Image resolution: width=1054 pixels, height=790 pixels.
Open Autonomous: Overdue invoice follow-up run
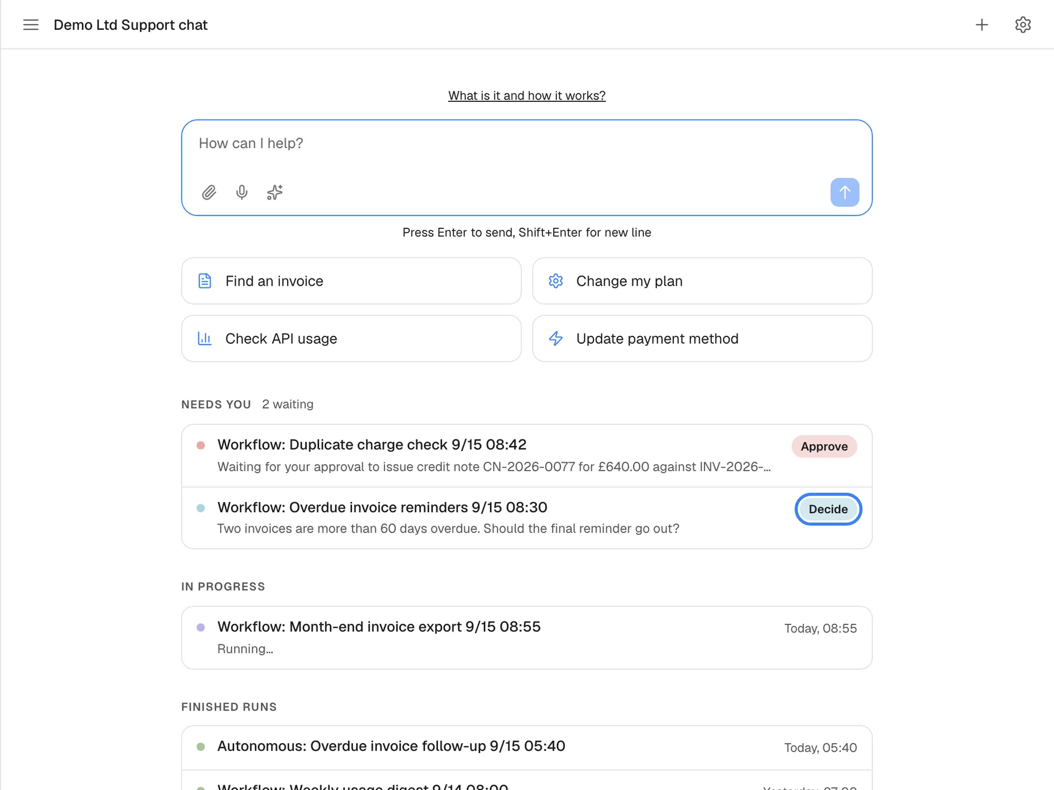[x=527, y=748]
